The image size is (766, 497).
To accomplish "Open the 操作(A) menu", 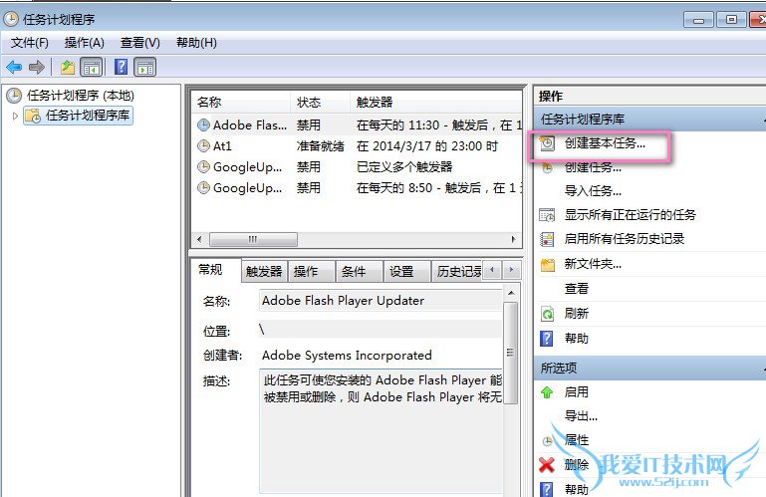I will (x=85, y=43).
